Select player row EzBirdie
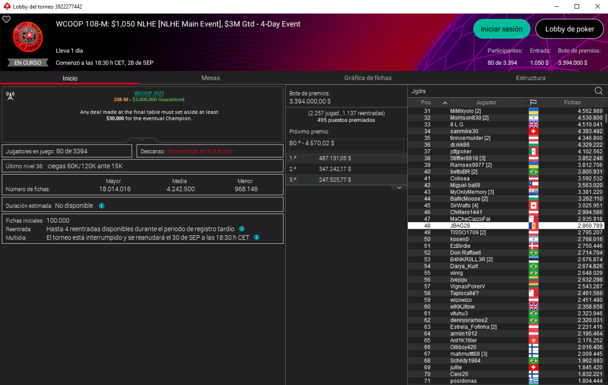 tap(507, 246)
